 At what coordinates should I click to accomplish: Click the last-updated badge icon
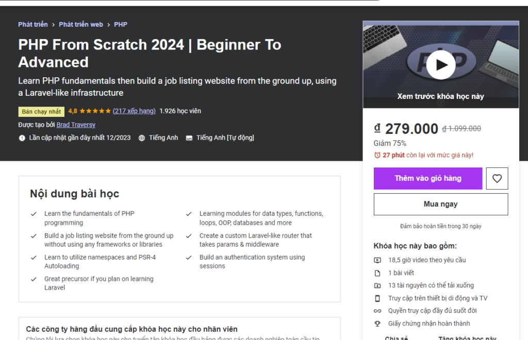click(x=22, y=138)
